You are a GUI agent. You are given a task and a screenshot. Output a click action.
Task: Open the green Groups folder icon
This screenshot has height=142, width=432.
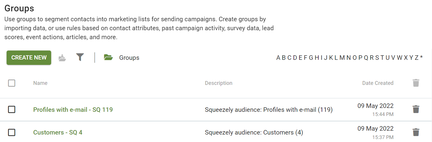click(108, 57)
